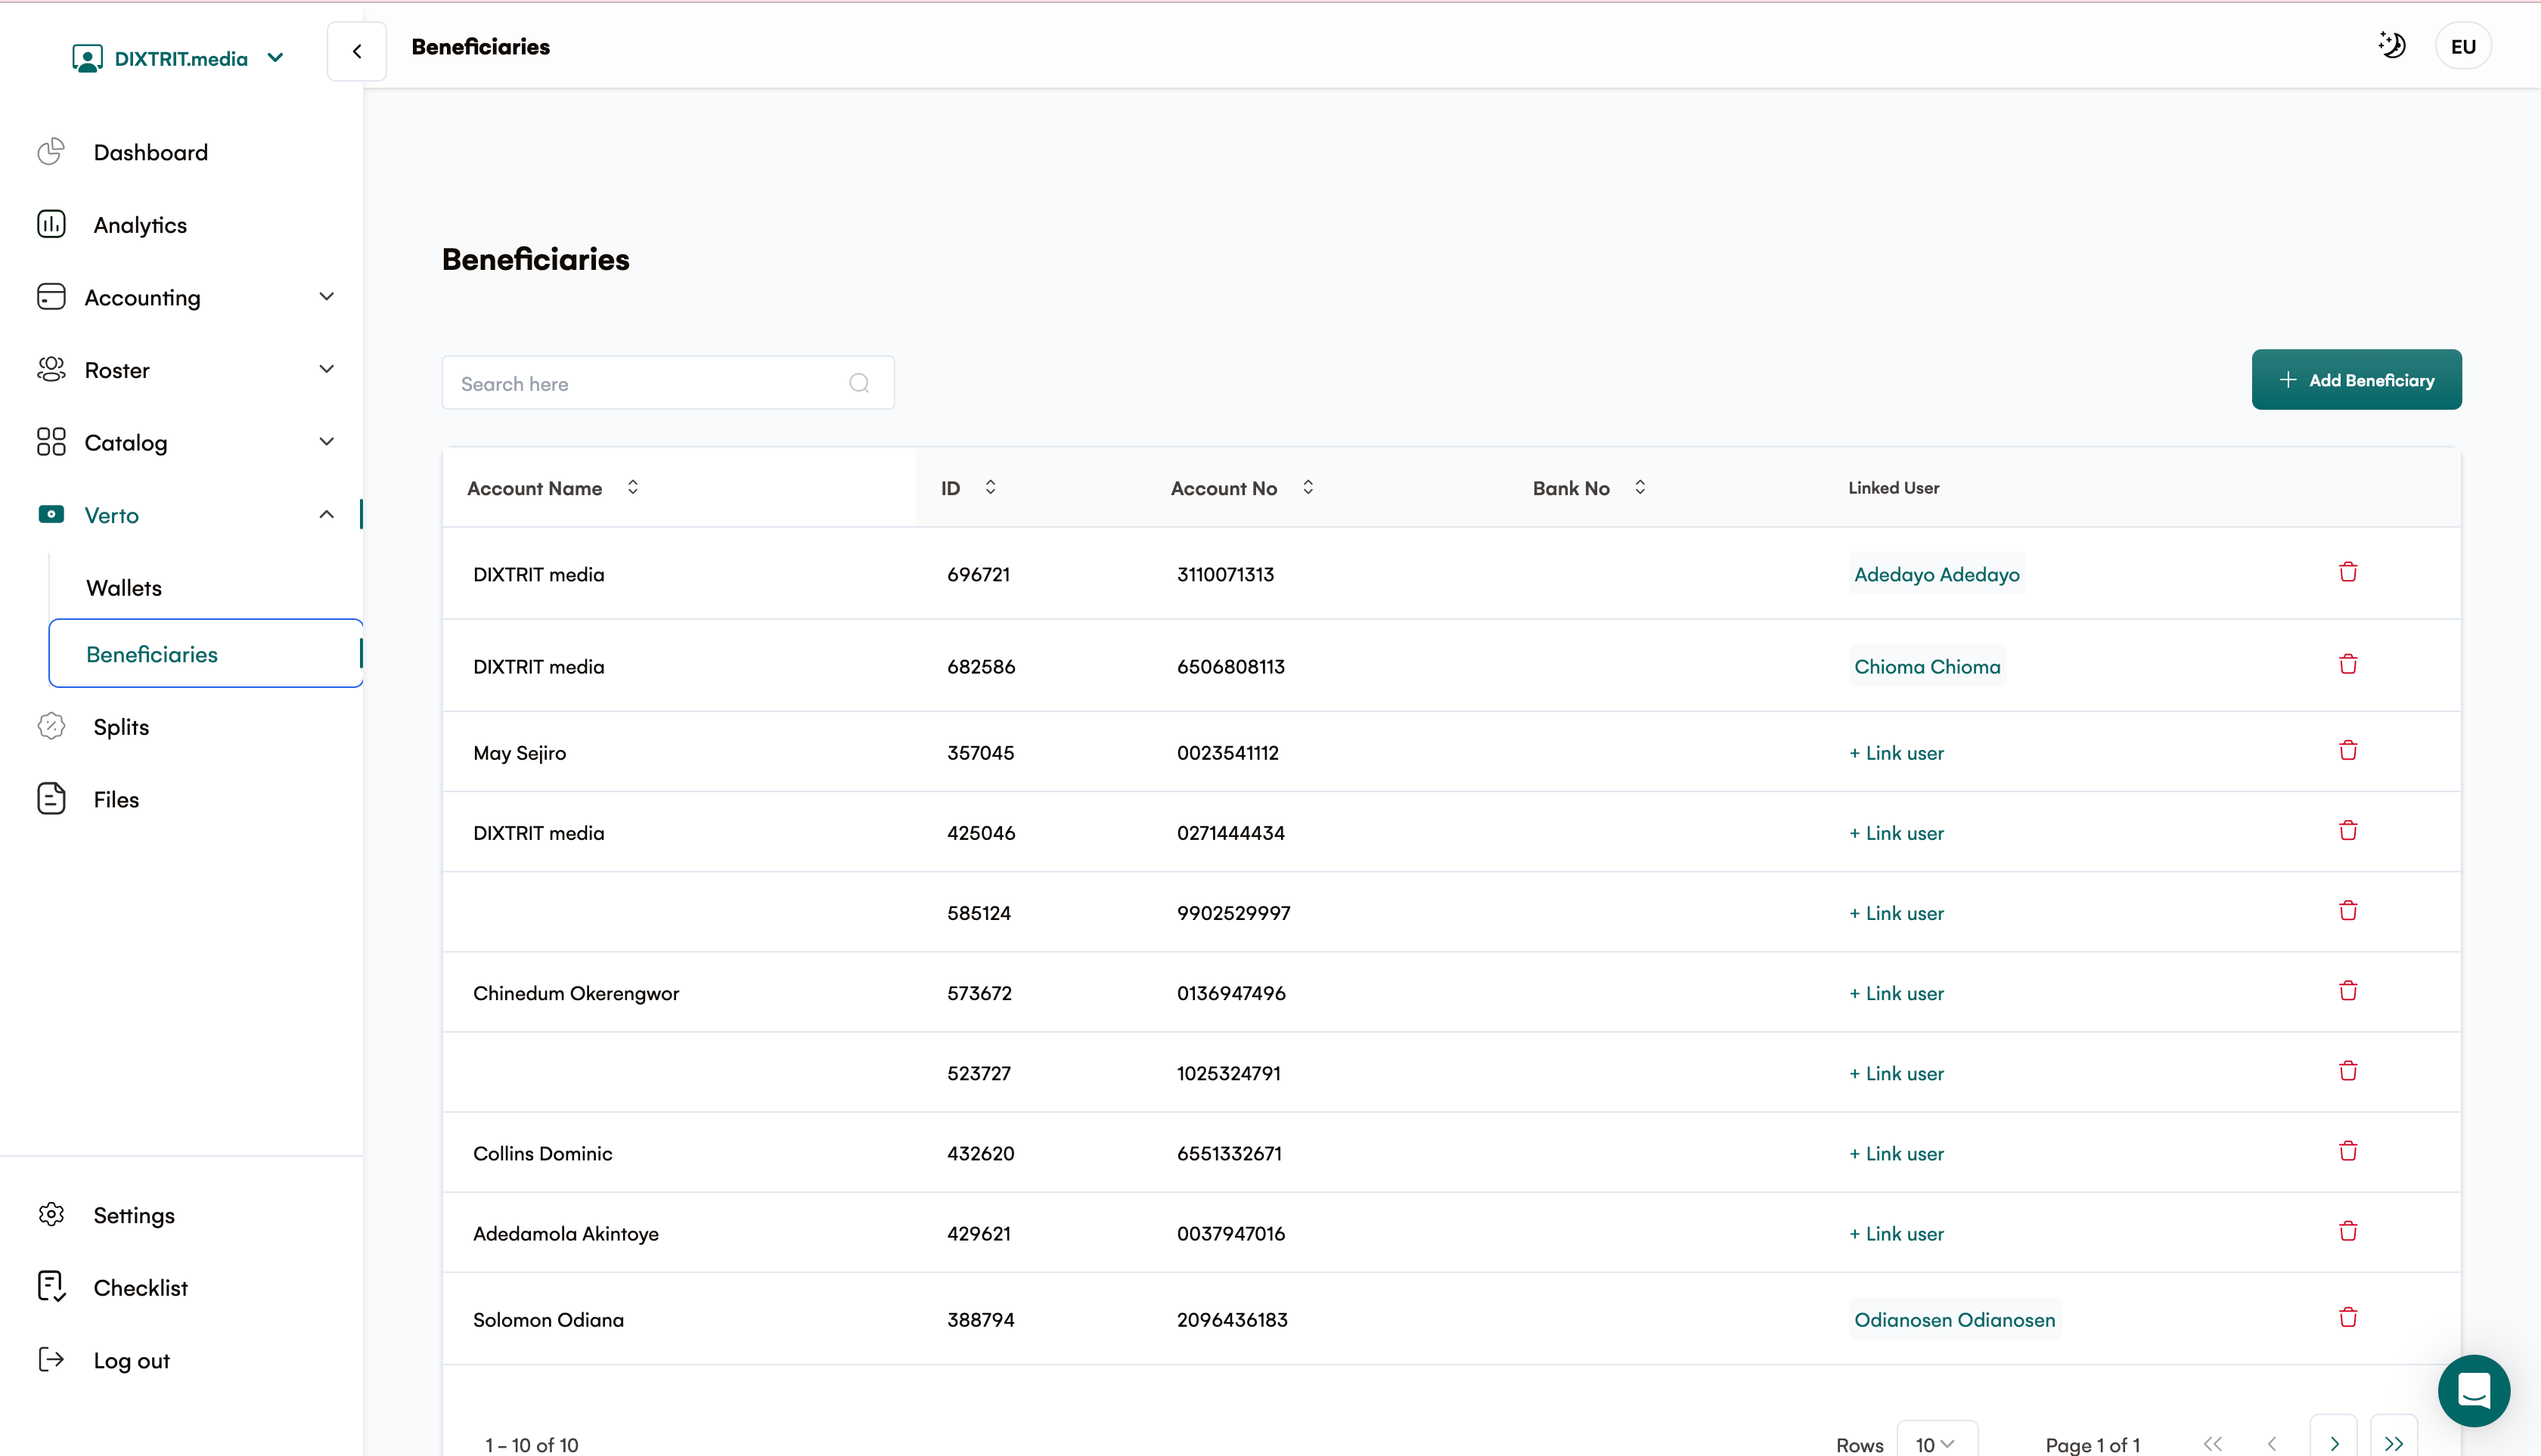Viewport: 2541px width, 1456px height.
Task: Click the Catalog grid icon
Action: click(51, 442)
